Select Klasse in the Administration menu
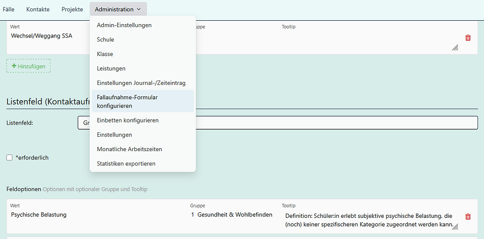Viewport: 484px width, 239px height. (x=143, y=54)
